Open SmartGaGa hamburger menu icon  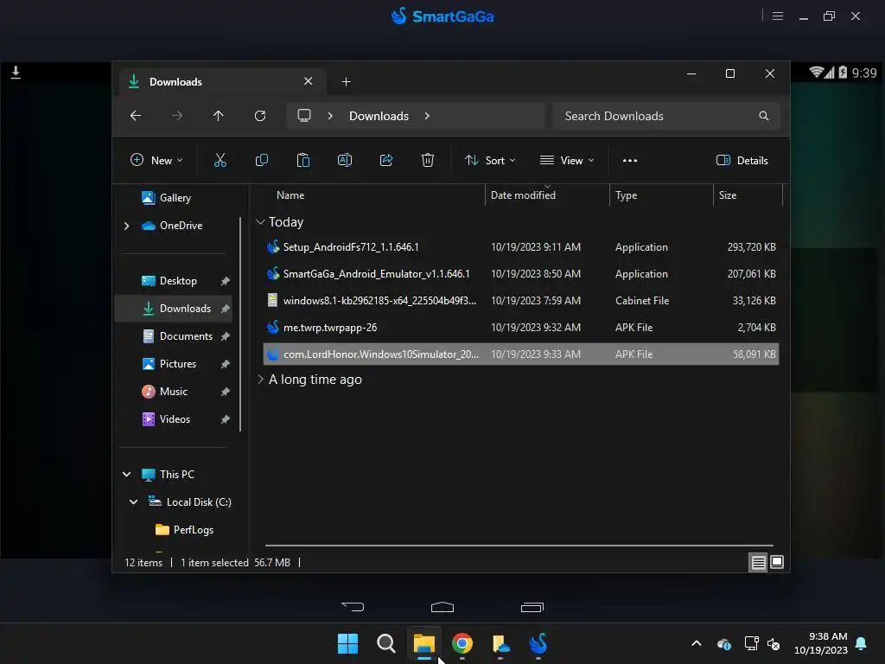778,16
